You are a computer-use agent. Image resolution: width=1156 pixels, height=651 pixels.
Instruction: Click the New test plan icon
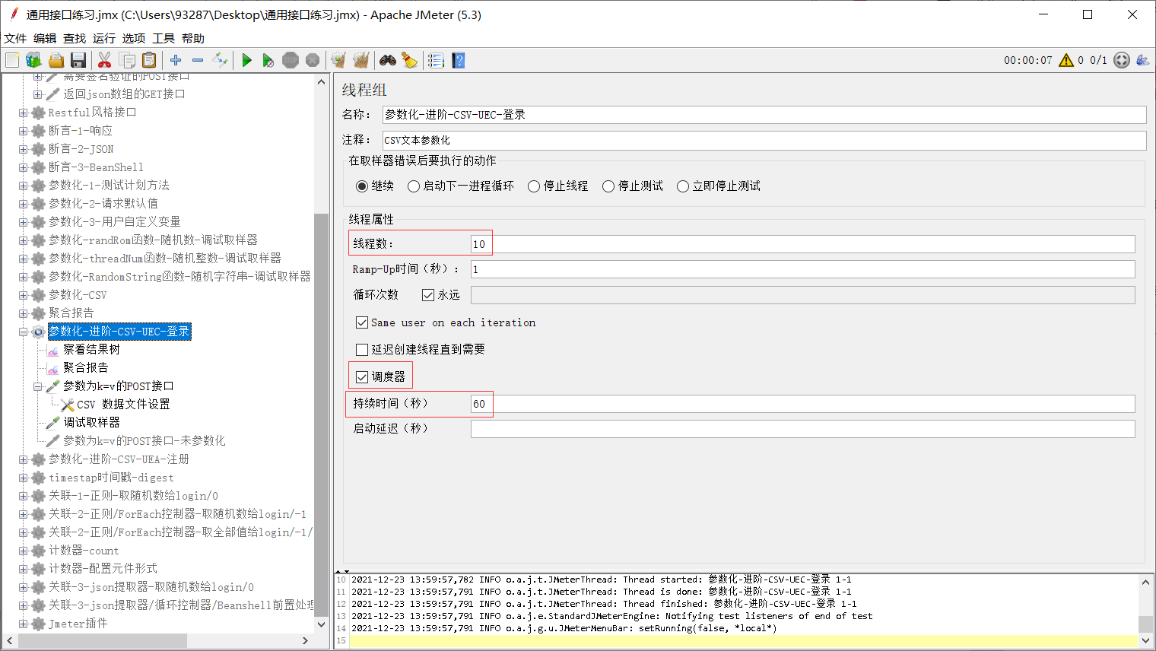pos(12,60)
